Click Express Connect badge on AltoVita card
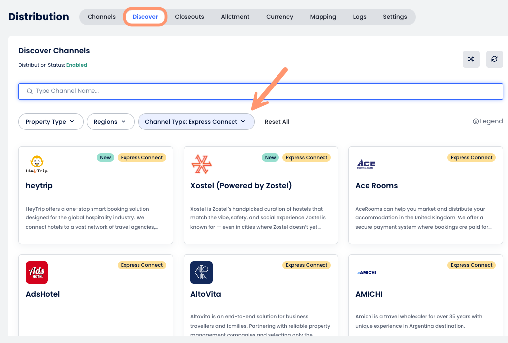Screen dimensions: 508x343 click(307, 265)
